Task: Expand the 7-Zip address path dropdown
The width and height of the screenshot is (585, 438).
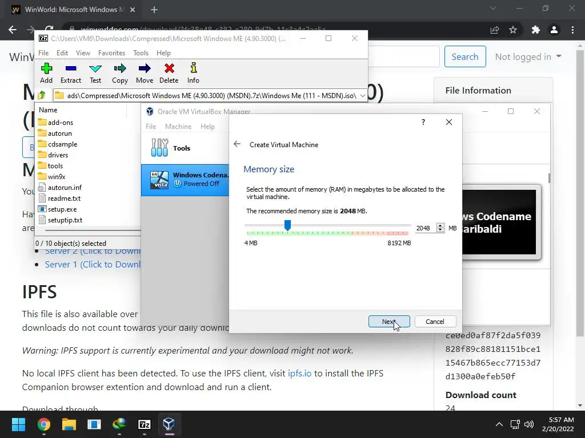Action: pos(362,96)
